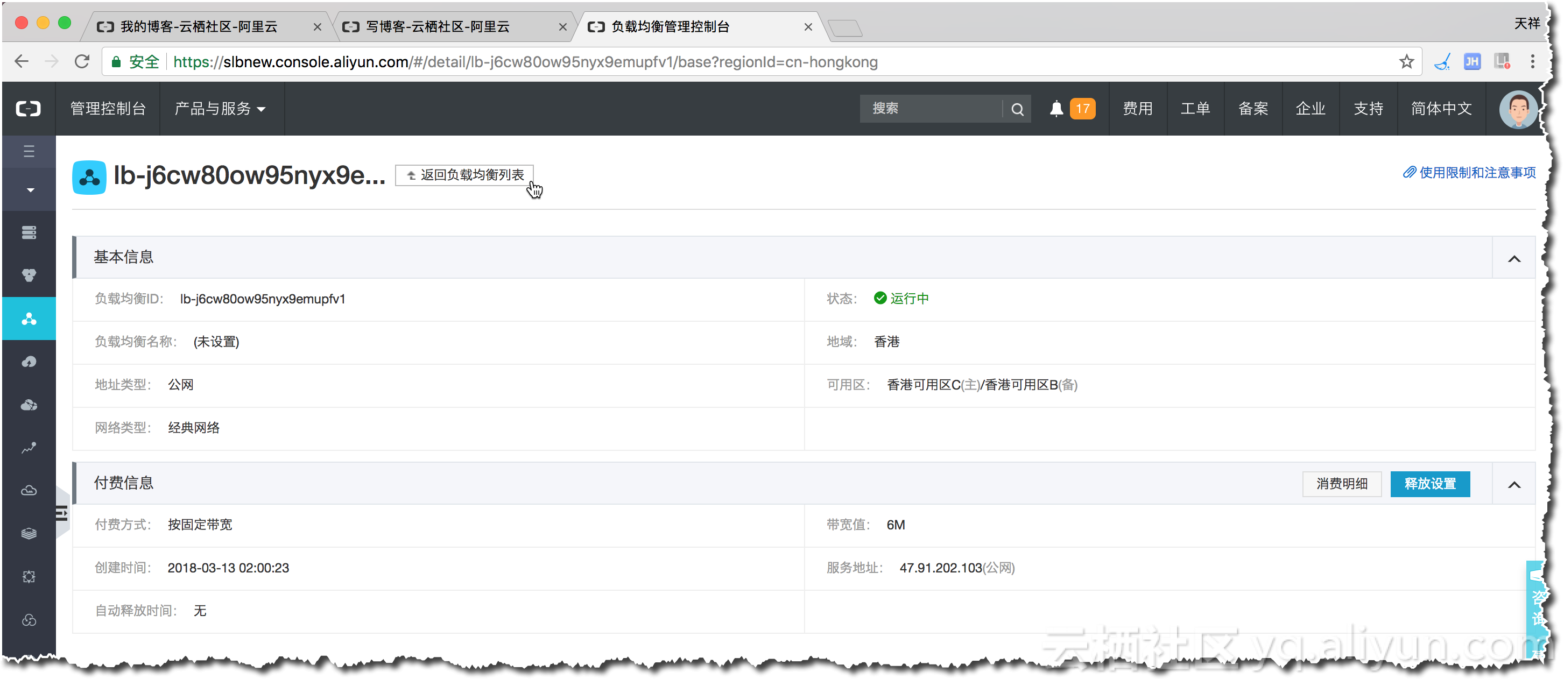The width and height of the screenshot is (1564, 679).
Task: Click the server stack sidebar icon
Action: pyautogui.click(x=29, y=232)
